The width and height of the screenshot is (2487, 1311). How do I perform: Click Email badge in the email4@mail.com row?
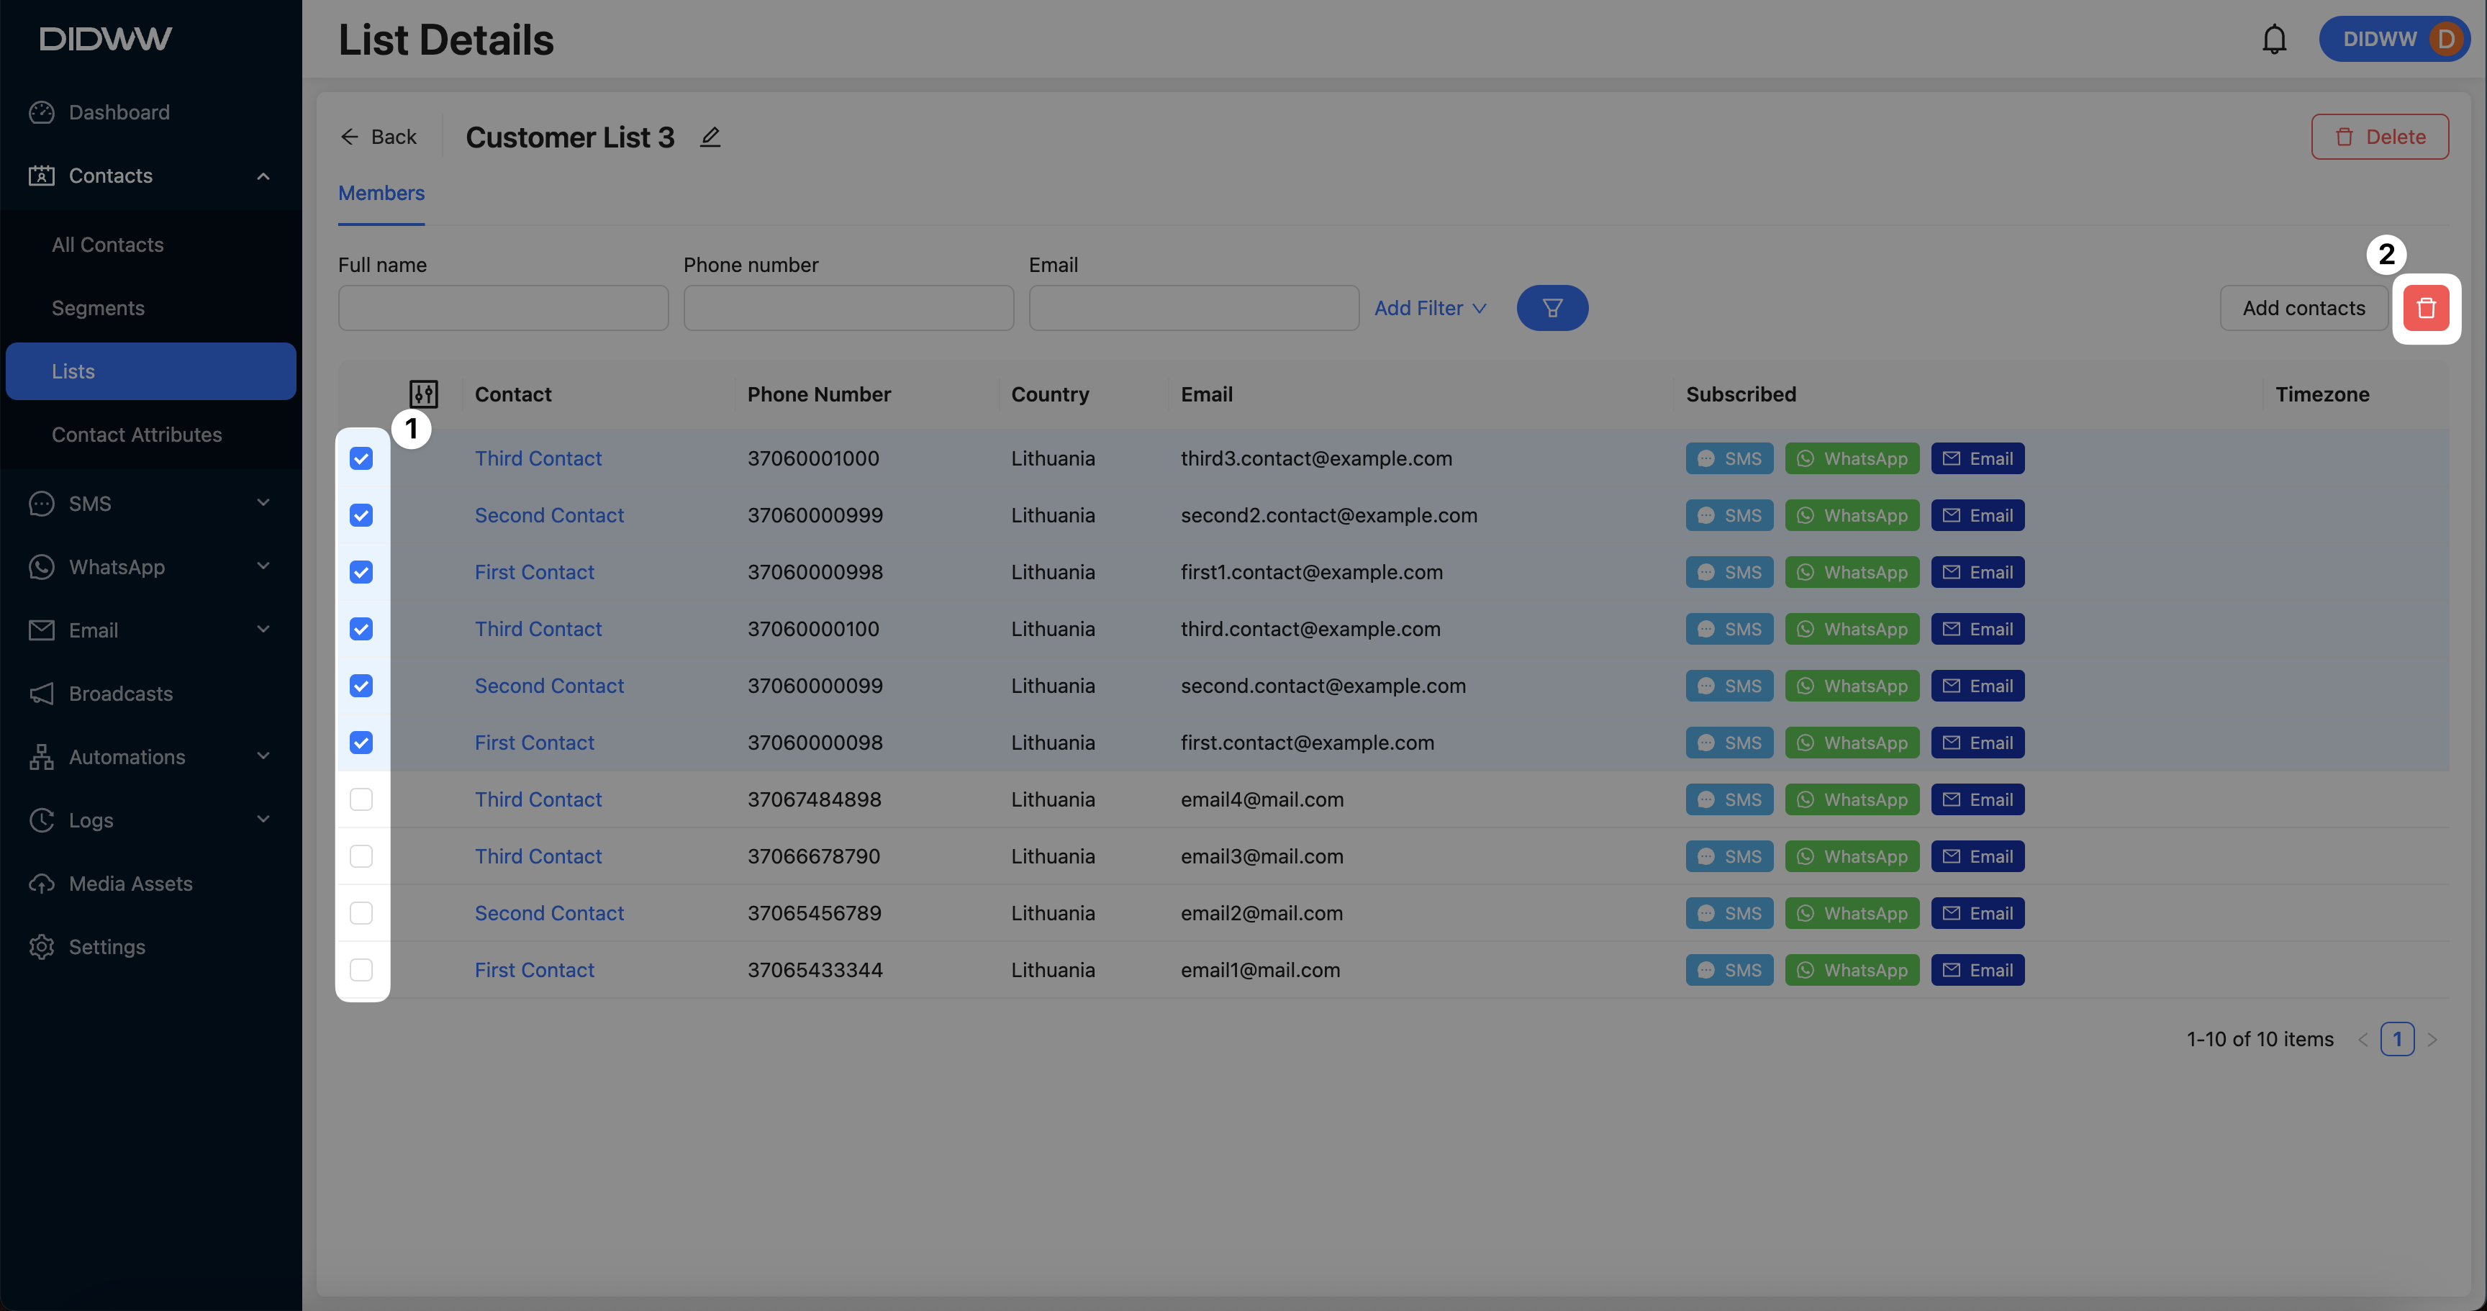[1978, 799]
